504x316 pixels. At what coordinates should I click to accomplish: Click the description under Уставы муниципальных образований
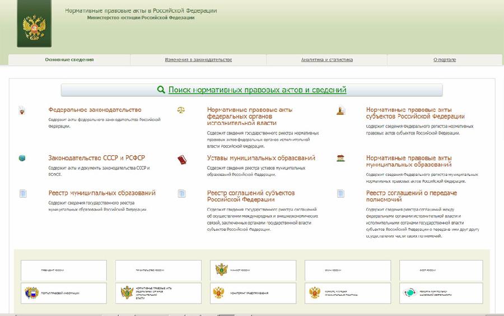tap(256, 171)
